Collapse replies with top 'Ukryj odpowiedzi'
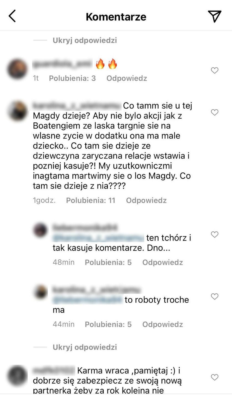Image resolution: width=232 pixels, height=399 pixels. [85, 40]
